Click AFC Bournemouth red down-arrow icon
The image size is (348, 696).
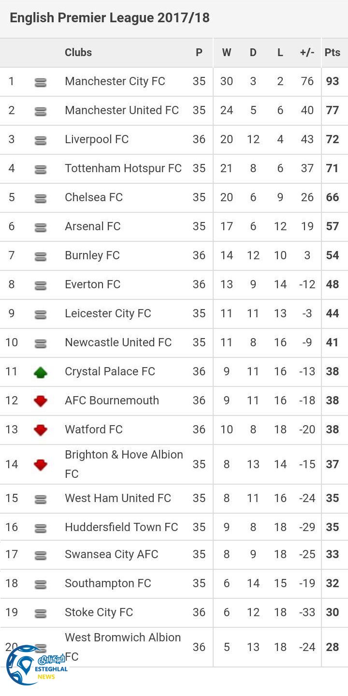point(41,401)
